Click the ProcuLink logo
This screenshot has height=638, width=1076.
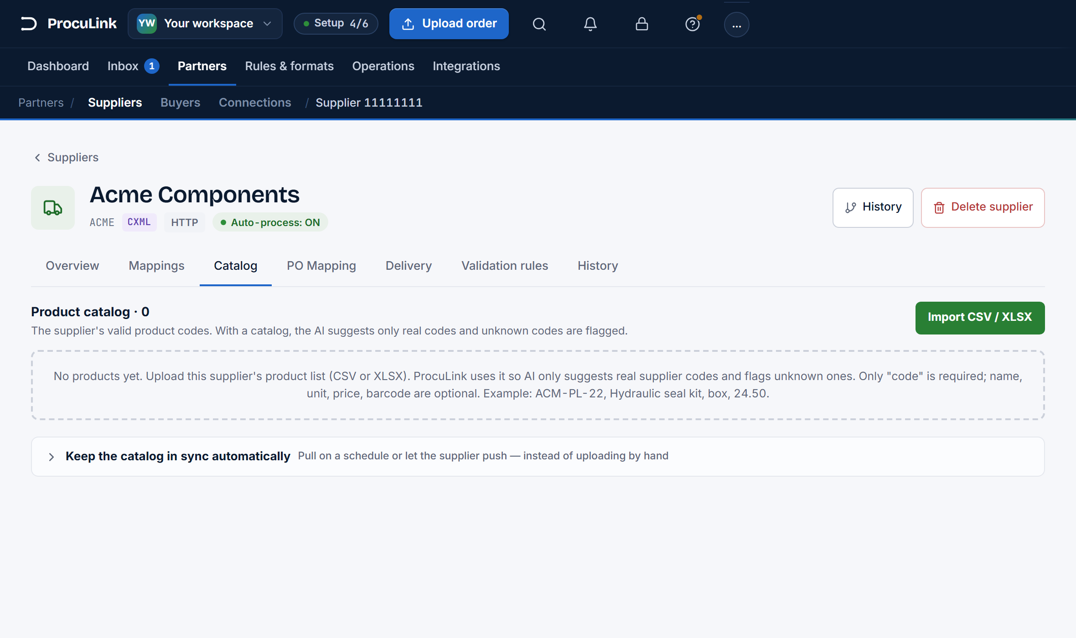[68, 24]
